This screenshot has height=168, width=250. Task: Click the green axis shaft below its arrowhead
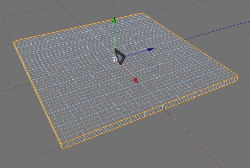pyautogui.click(x=114, y=38)
